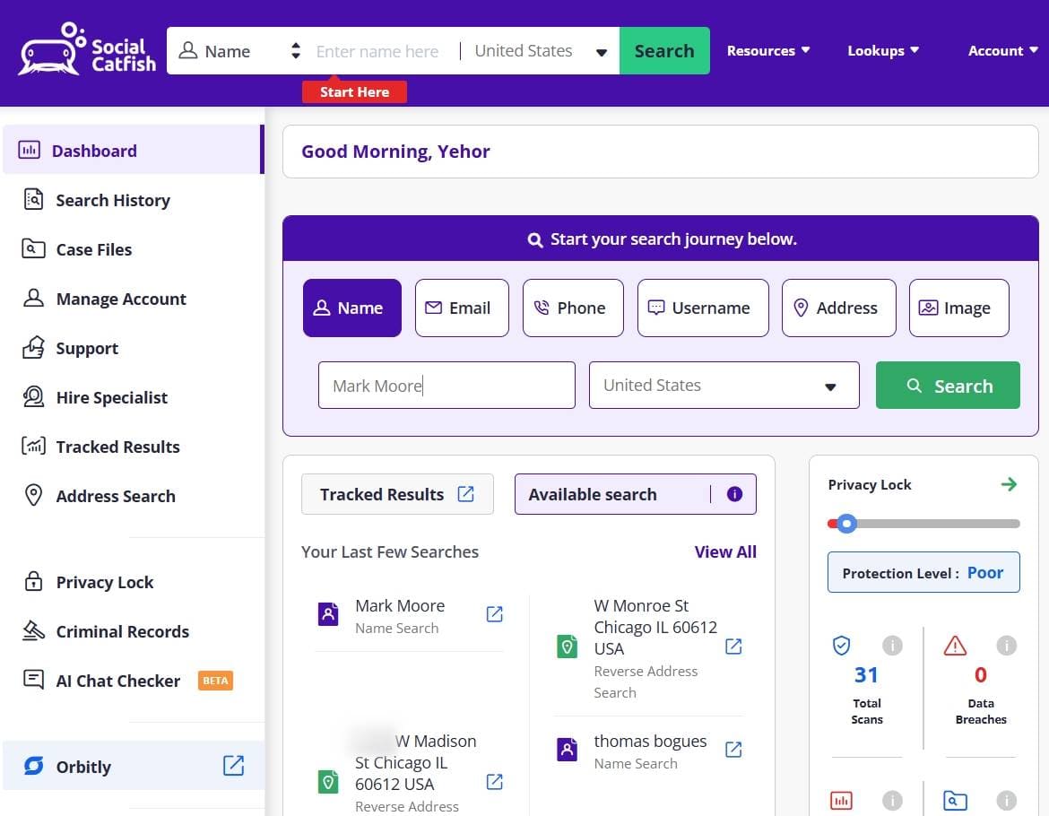Click the Social Catfish logo

point(87,49)
